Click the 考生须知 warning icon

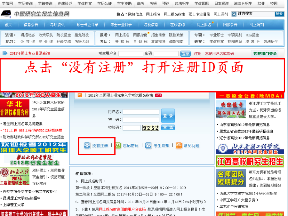[148, 146]
